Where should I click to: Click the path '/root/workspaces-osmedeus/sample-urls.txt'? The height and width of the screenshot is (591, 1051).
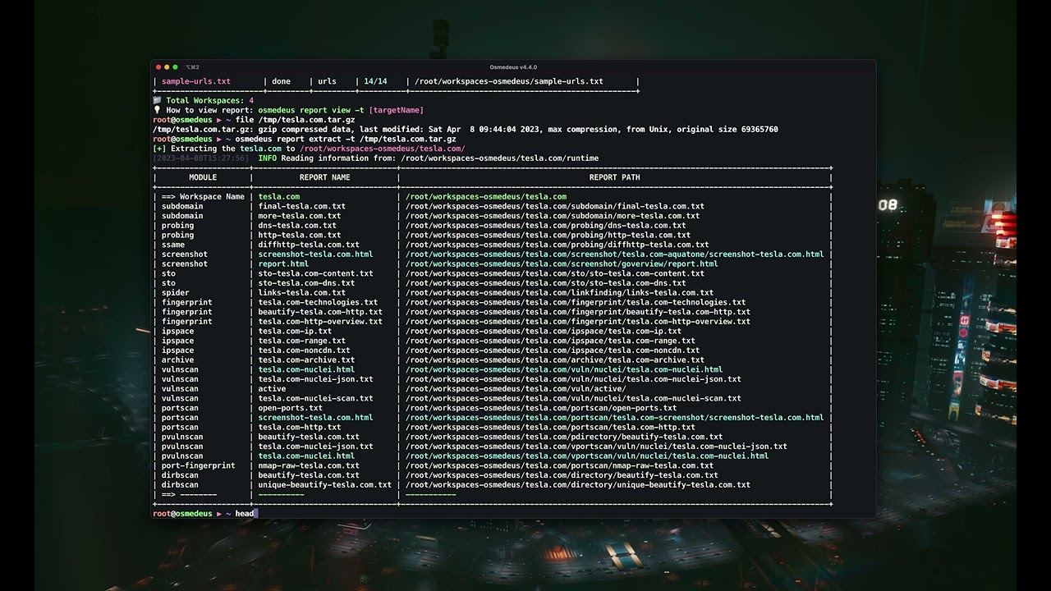(x=509, y=81)
